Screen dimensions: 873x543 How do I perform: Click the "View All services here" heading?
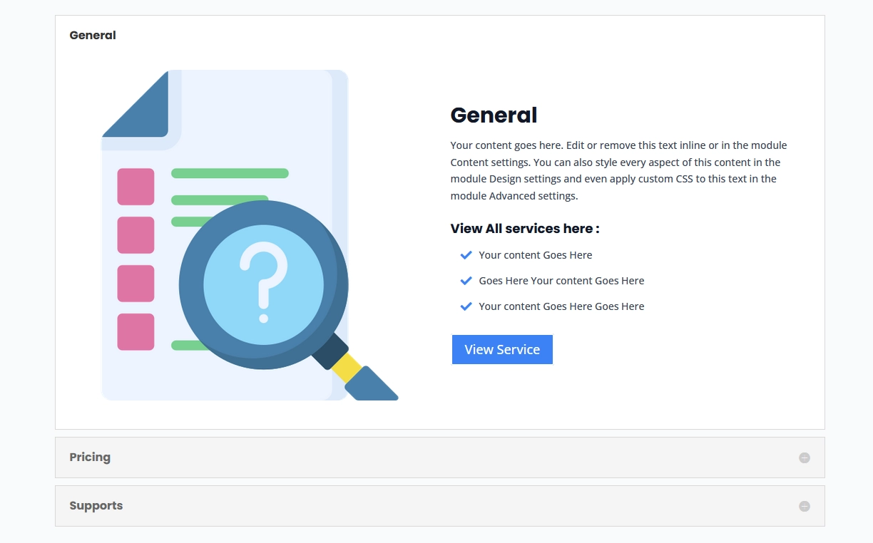coord(524,228)
